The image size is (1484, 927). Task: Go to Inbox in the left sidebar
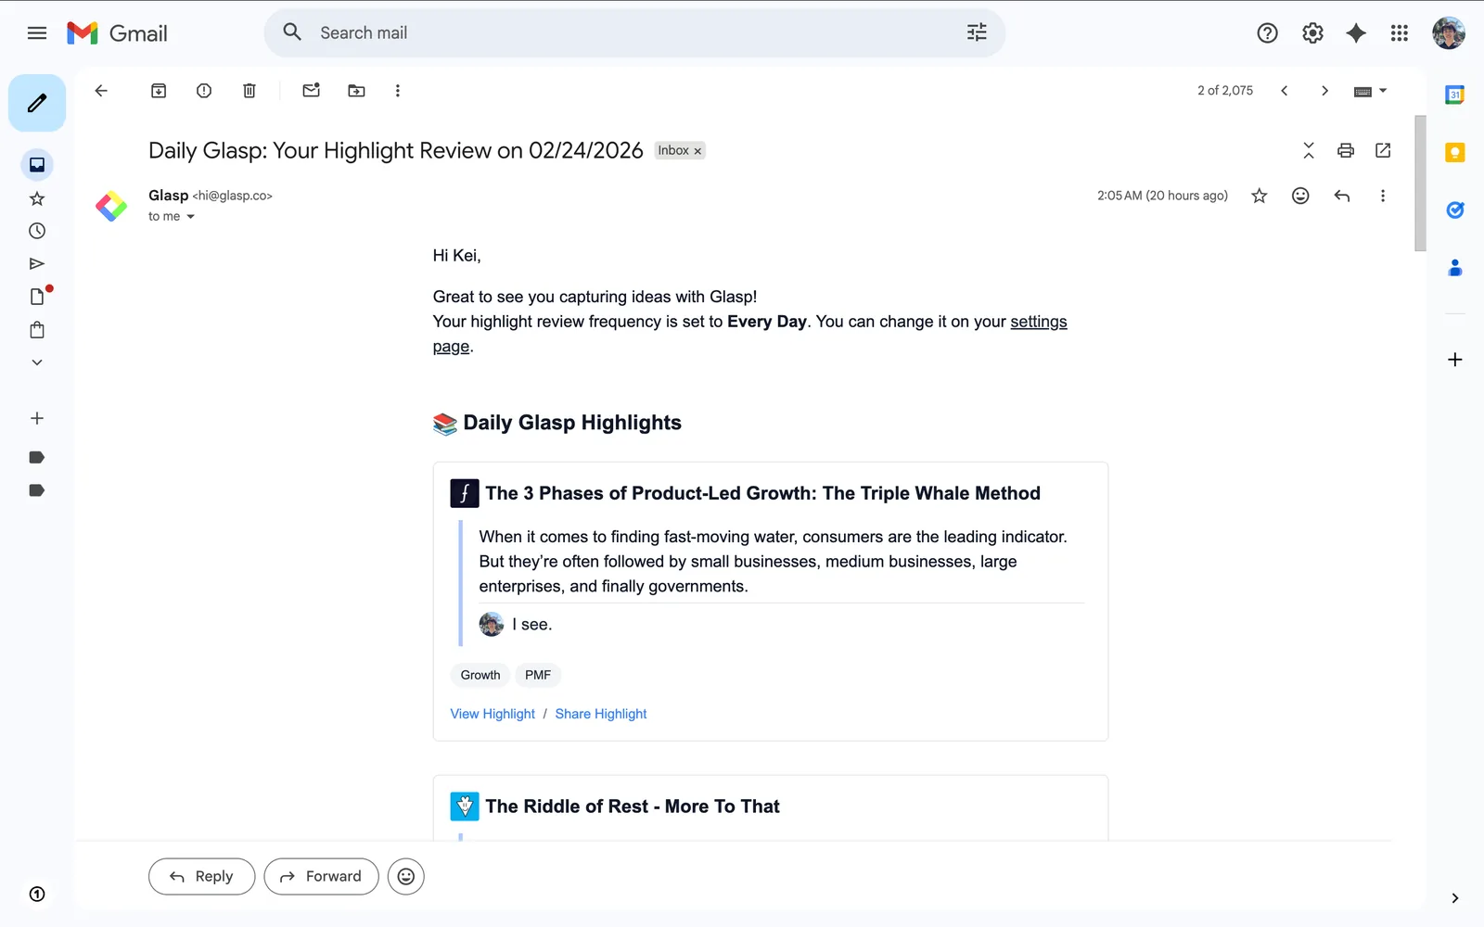37,165
